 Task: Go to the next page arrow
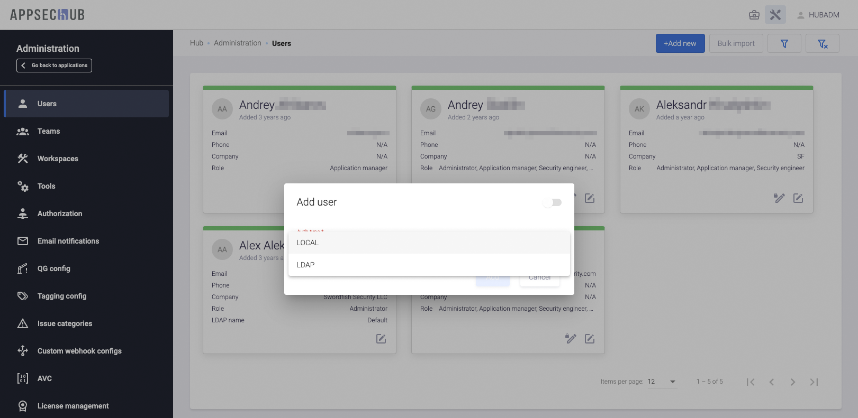click(x=793, y=382)
